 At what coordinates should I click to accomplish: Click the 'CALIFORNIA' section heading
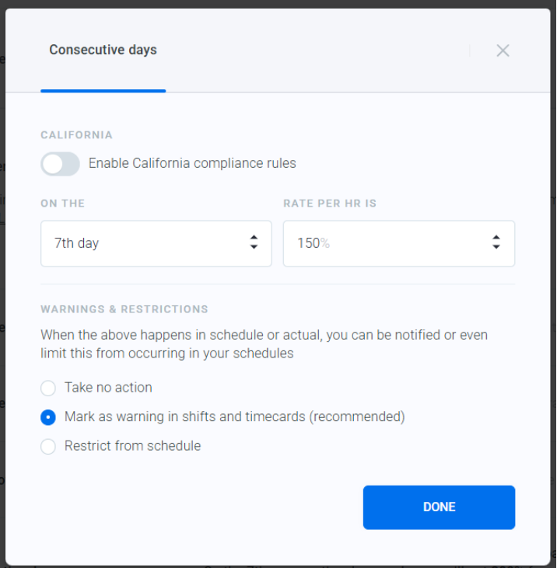tap(76, 135)
